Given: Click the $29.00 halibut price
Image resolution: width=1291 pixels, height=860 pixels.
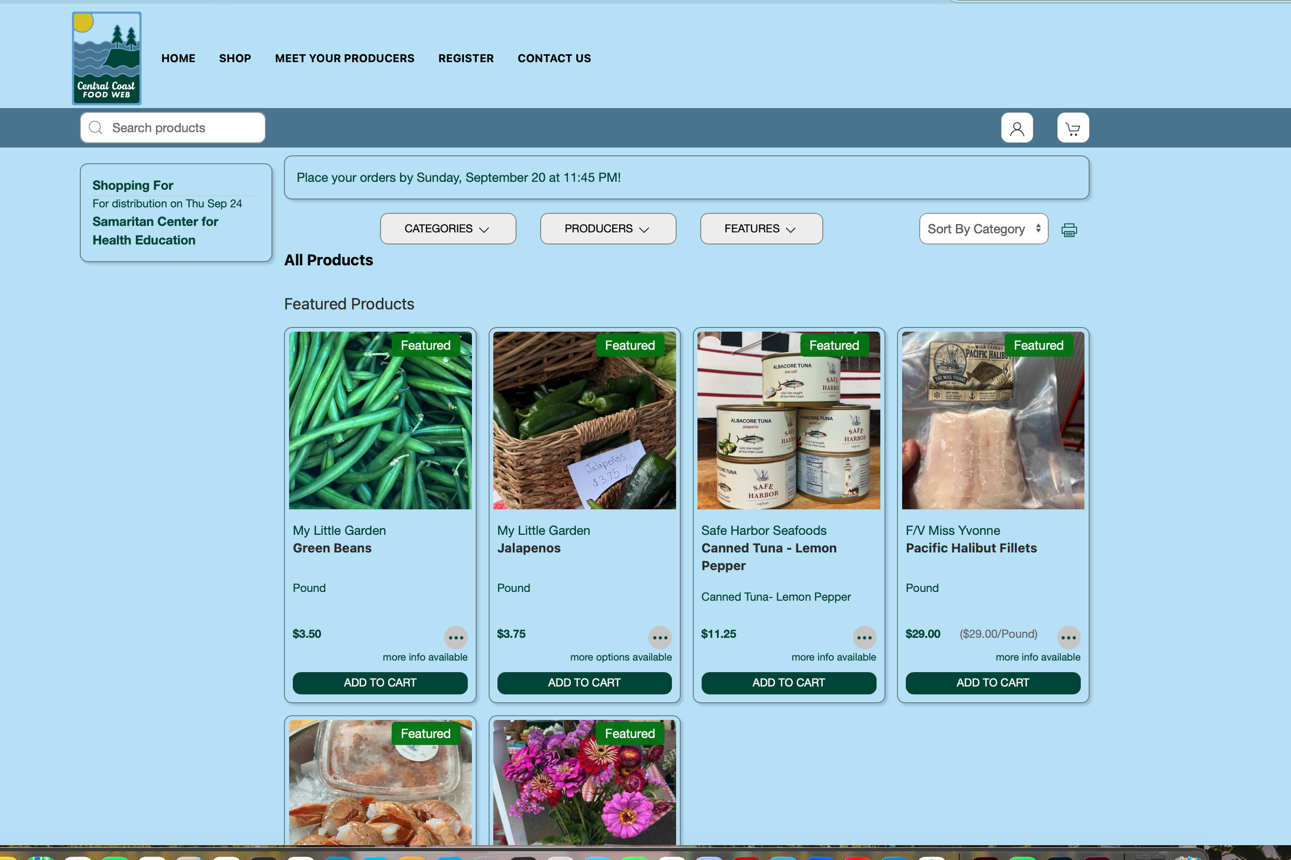Looking at the screenshot, I should click(x=922, y=634).
